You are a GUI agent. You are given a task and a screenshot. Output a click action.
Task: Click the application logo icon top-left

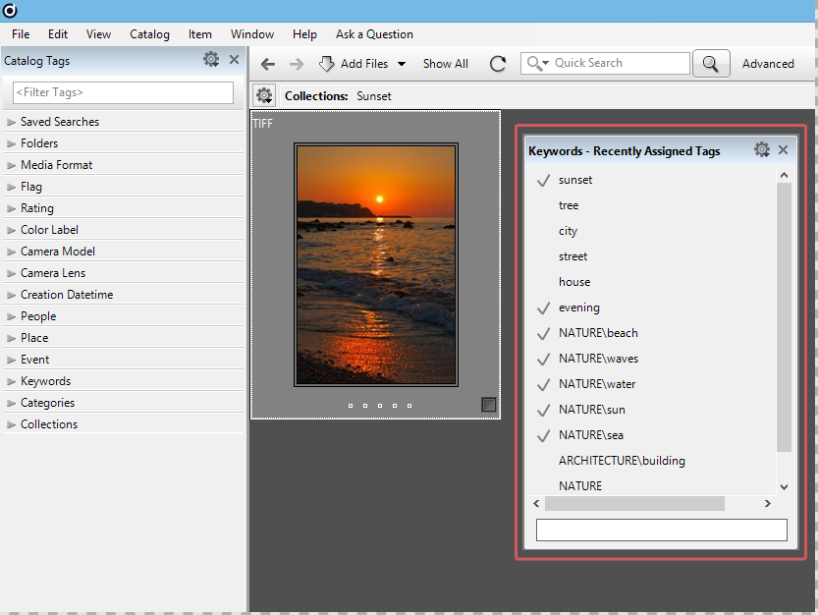pos(10,10)
